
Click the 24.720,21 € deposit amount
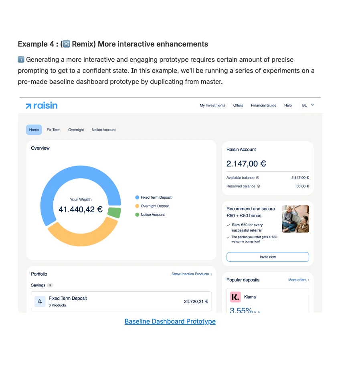(196, 302)
